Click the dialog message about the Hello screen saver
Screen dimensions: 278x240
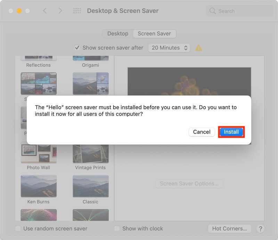[136, 111]
